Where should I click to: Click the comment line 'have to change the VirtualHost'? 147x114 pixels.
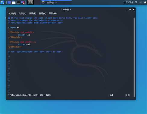pyautogui.click(x=36, y=20)
